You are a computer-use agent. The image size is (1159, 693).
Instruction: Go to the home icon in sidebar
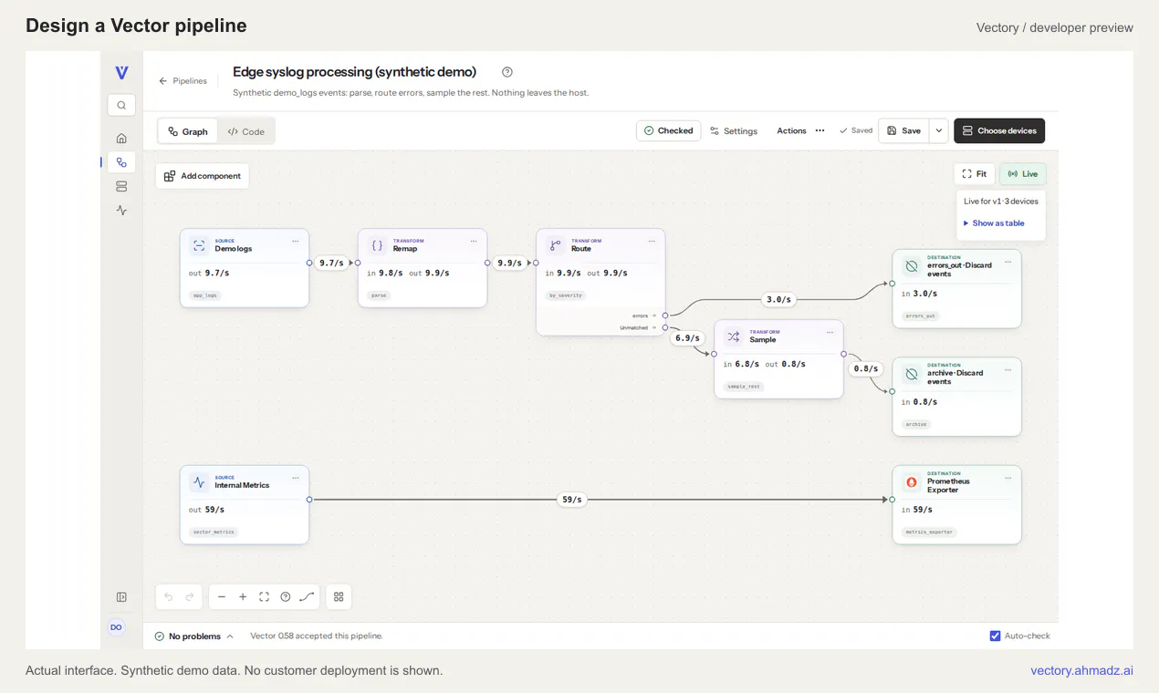[121, 139]
